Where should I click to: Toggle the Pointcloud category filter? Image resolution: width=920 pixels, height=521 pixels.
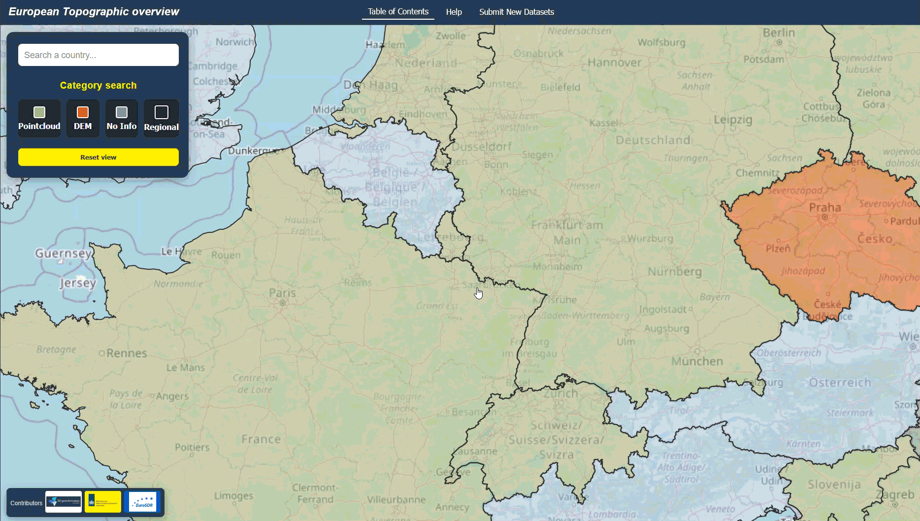pyautogui.click(x=39, y=118)
